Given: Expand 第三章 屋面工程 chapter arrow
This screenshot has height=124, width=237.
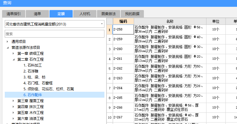Looking at the screenshot, I should (x=13, y=101).
